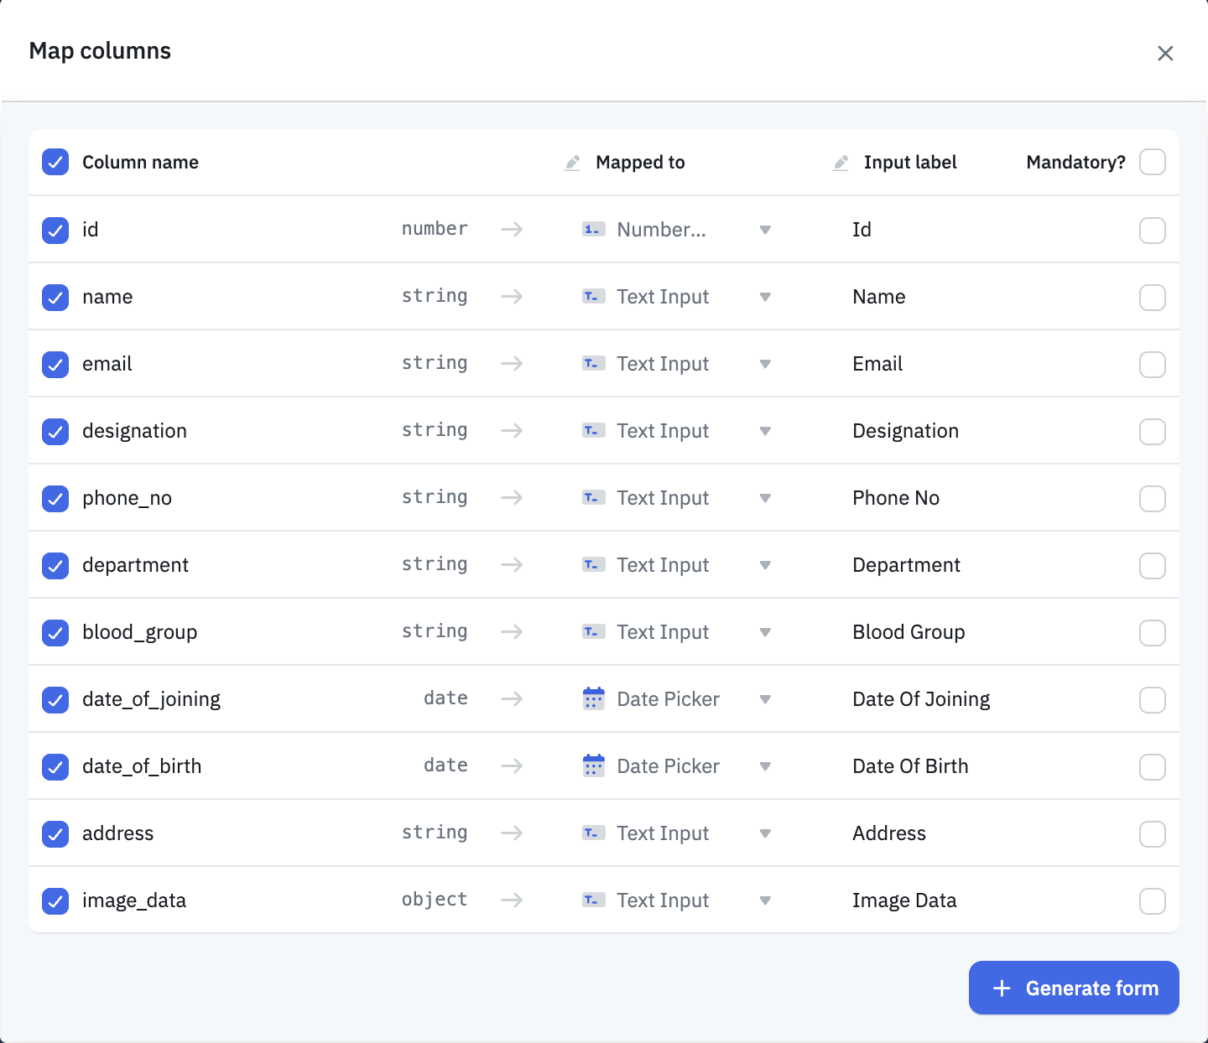
Task: Click the edit pencil beside Mapped to header
Action: pos(572,163)
